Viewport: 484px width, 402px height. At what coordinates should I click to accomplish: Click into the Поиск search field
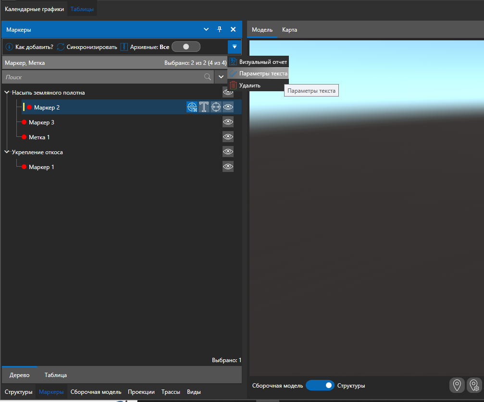(101, 77)
